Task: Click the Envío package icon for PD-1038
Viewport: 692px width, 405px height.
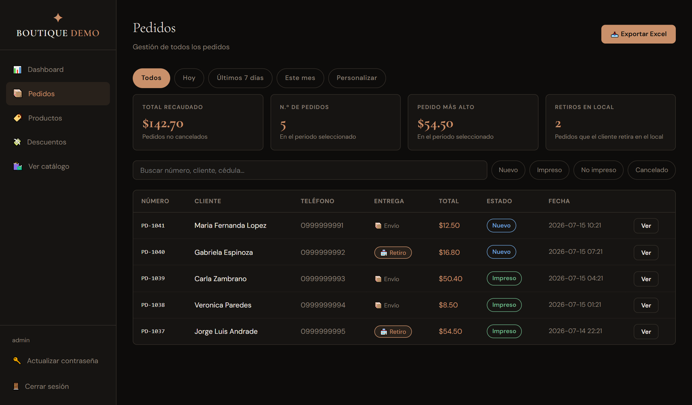Action: point(378,305)
